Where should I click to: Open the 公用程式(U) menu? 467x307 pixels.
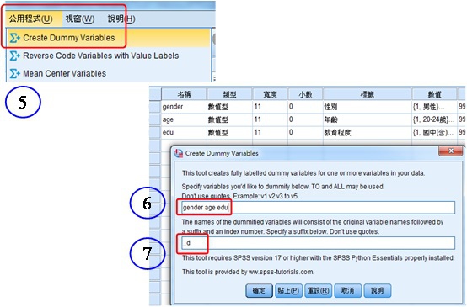click(30, 19)
